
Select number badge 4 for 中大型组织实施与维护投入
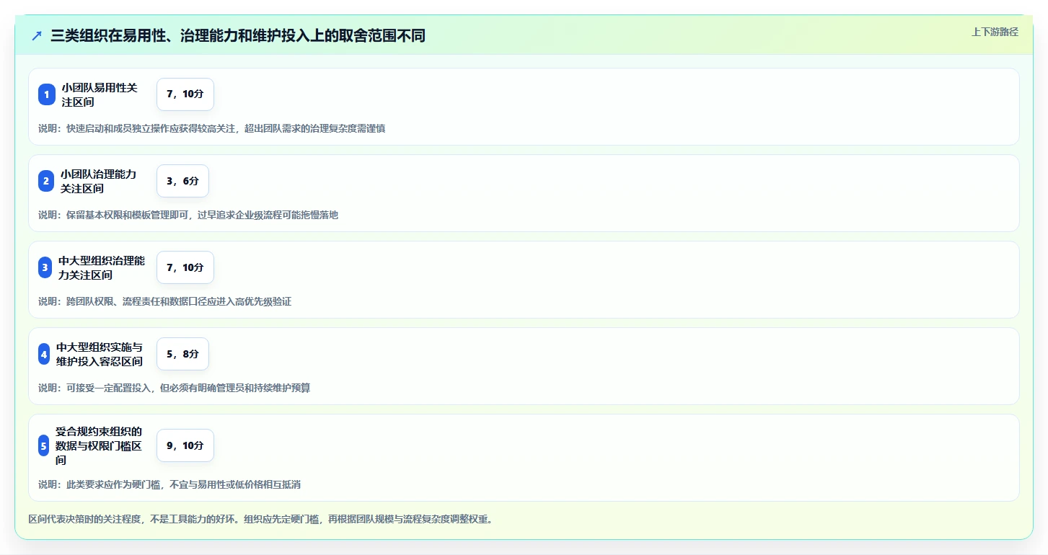[x=44, y=354]
